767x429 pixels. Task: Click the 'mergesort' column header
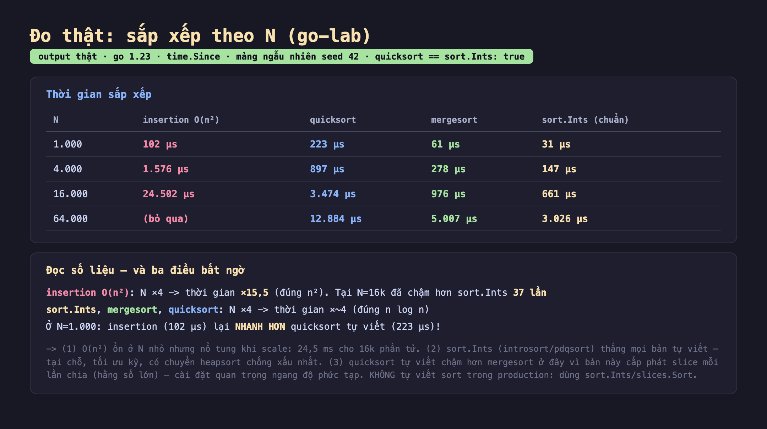[454, 120]
